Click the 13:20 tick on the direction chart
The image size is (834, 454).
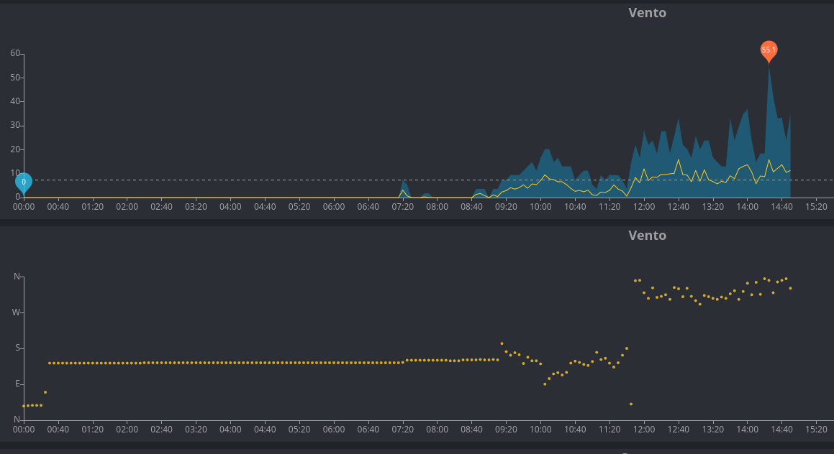[712, 429]
